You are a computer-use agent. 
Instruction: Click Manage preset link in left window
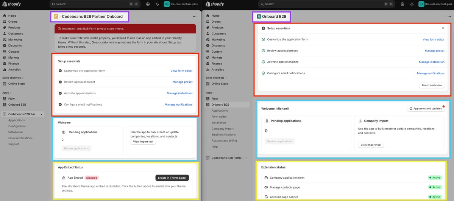(183, 82)
